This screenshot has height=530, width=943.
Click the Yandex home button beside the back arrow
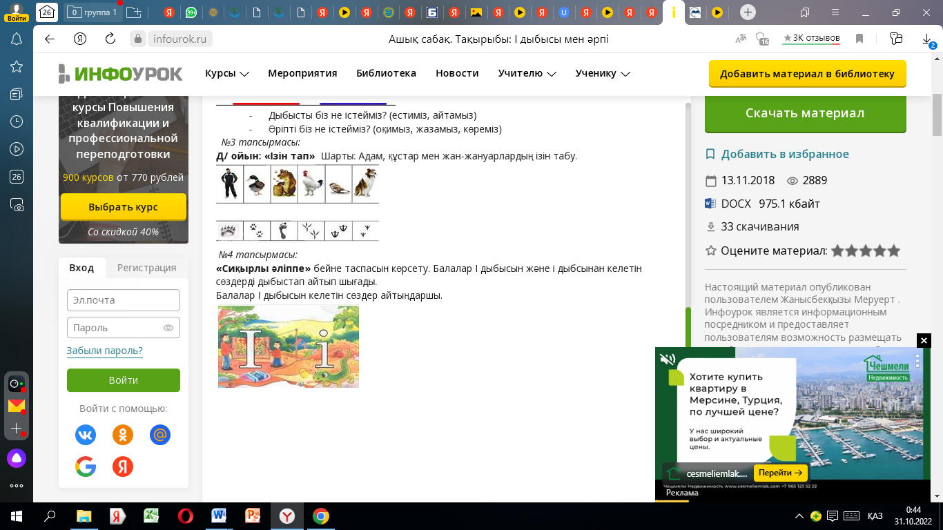pyautogui.click(x=80, y=39)
